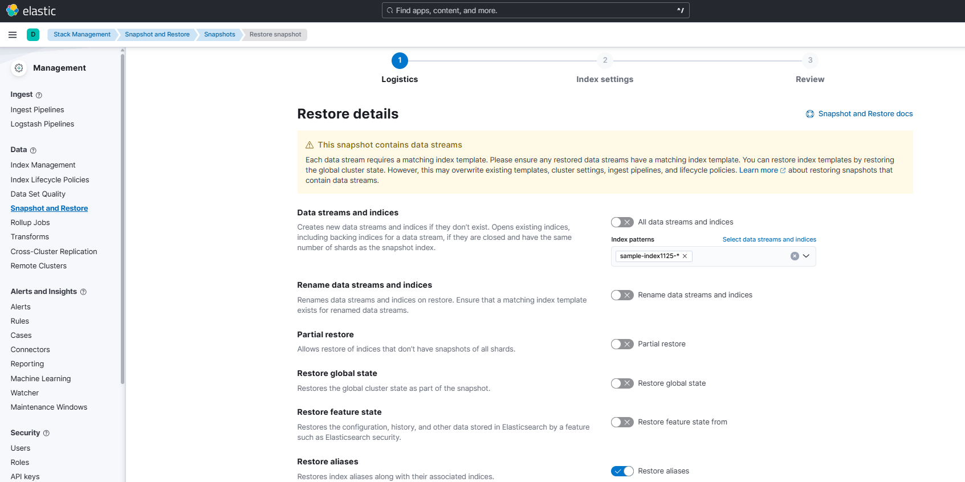This screenshot has height=482, width=965.
Task: Open Index Lifecycle Policies in sidebar
Action: [50, 180]
